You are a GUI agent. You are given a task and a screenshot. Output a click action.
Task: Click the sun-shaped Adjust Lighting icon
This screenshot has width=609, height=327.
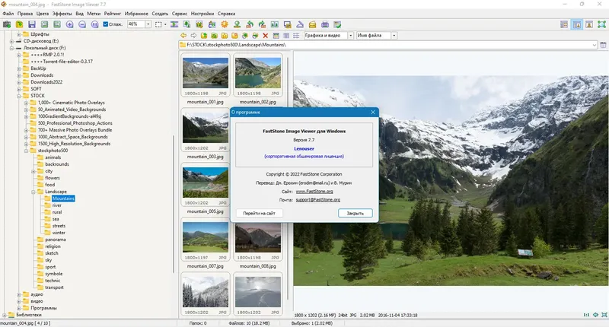tap(225, 24)
